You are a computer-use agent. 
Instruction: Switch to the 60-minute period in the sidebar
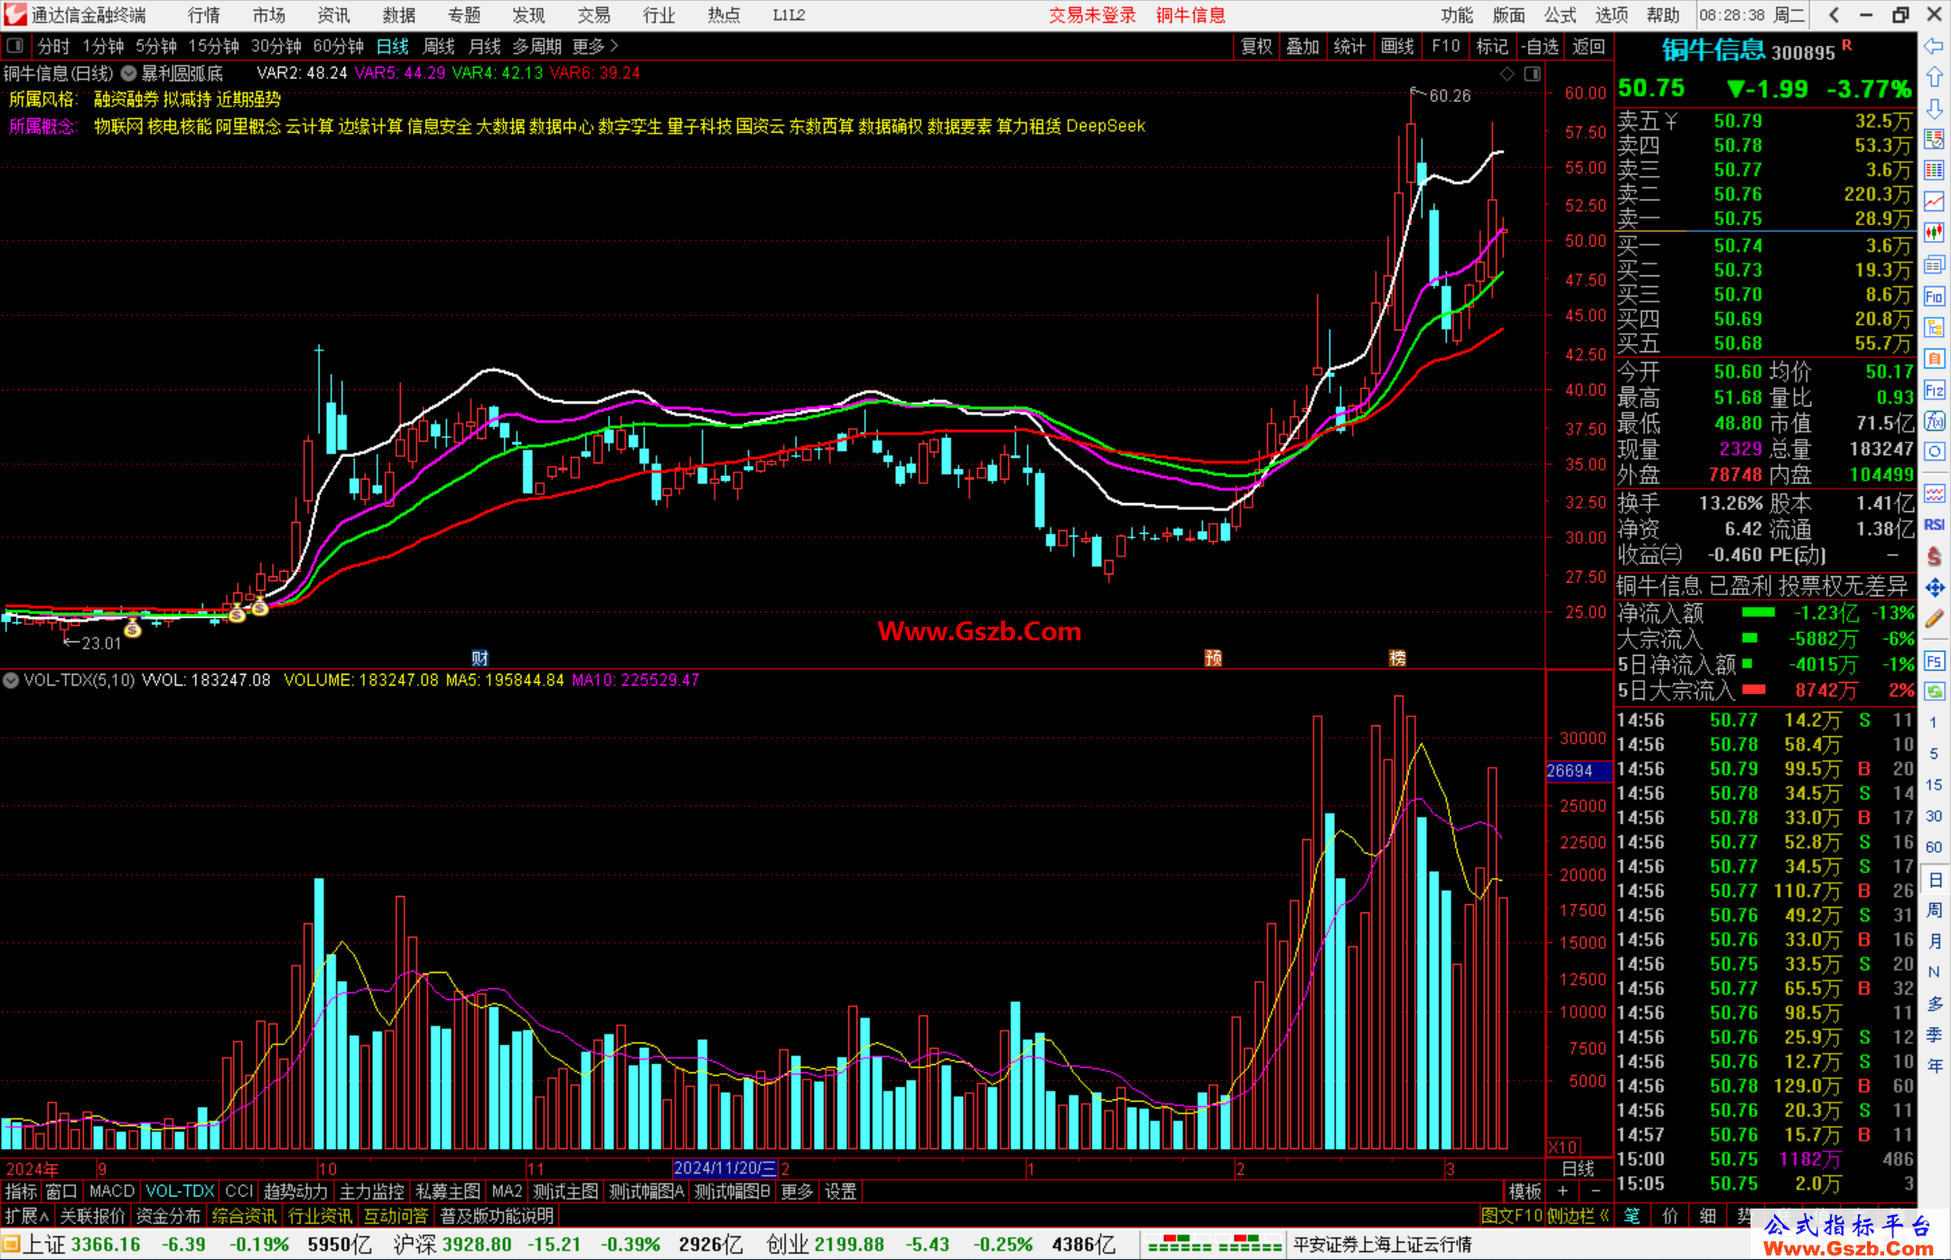pos(1934,847)
